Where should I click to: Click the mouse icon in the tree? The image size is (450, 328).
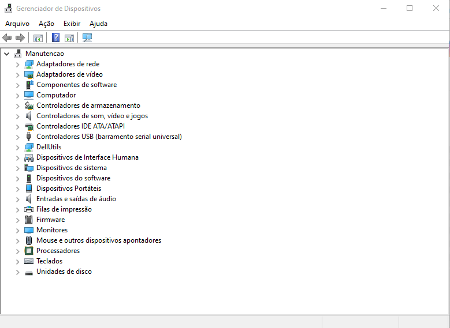click(29, 240)
